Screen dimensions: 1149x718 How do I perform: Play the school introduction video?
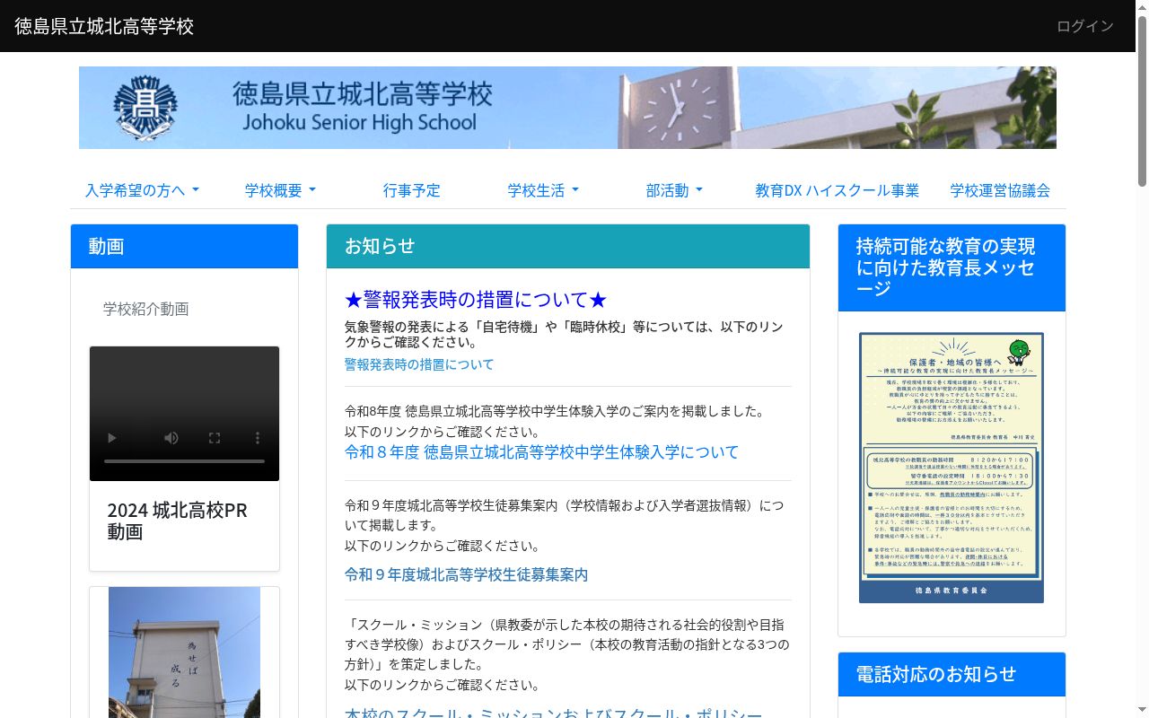coord(112,438)
